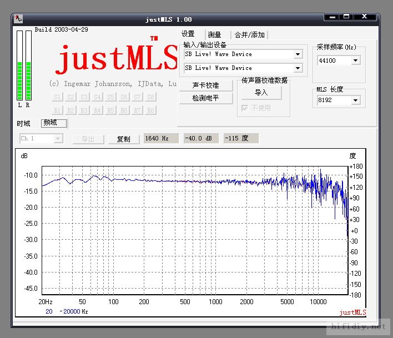Viewport: 393px width, 338px height.
Task: Click the right channel level meter
Action: coord(28,65)
